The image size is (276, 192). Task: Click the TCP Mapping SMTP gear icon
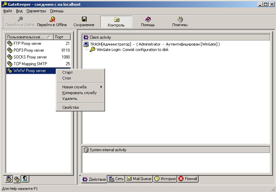click(x=10, y=64)
